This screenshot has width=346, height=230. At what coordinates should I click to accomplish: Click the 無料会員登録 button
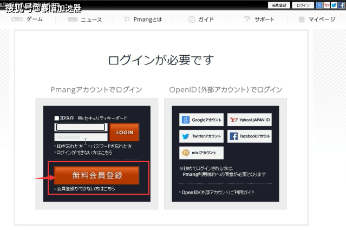pos(96,175)
